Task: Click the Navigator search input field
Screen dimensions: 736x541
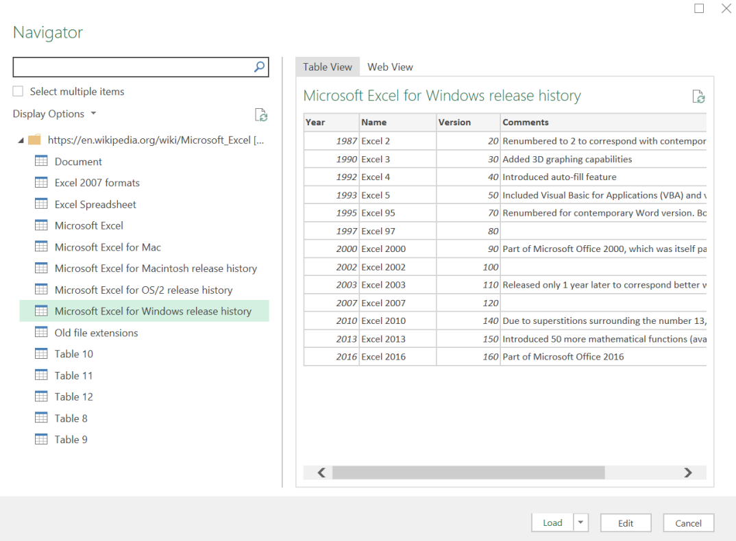Action: pos(134,67)
